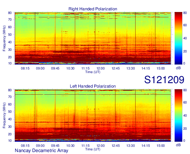Click 10:30 time tick on Right Handed plot
The width and height of the screenshot is (190, 154).
[70, 68]
